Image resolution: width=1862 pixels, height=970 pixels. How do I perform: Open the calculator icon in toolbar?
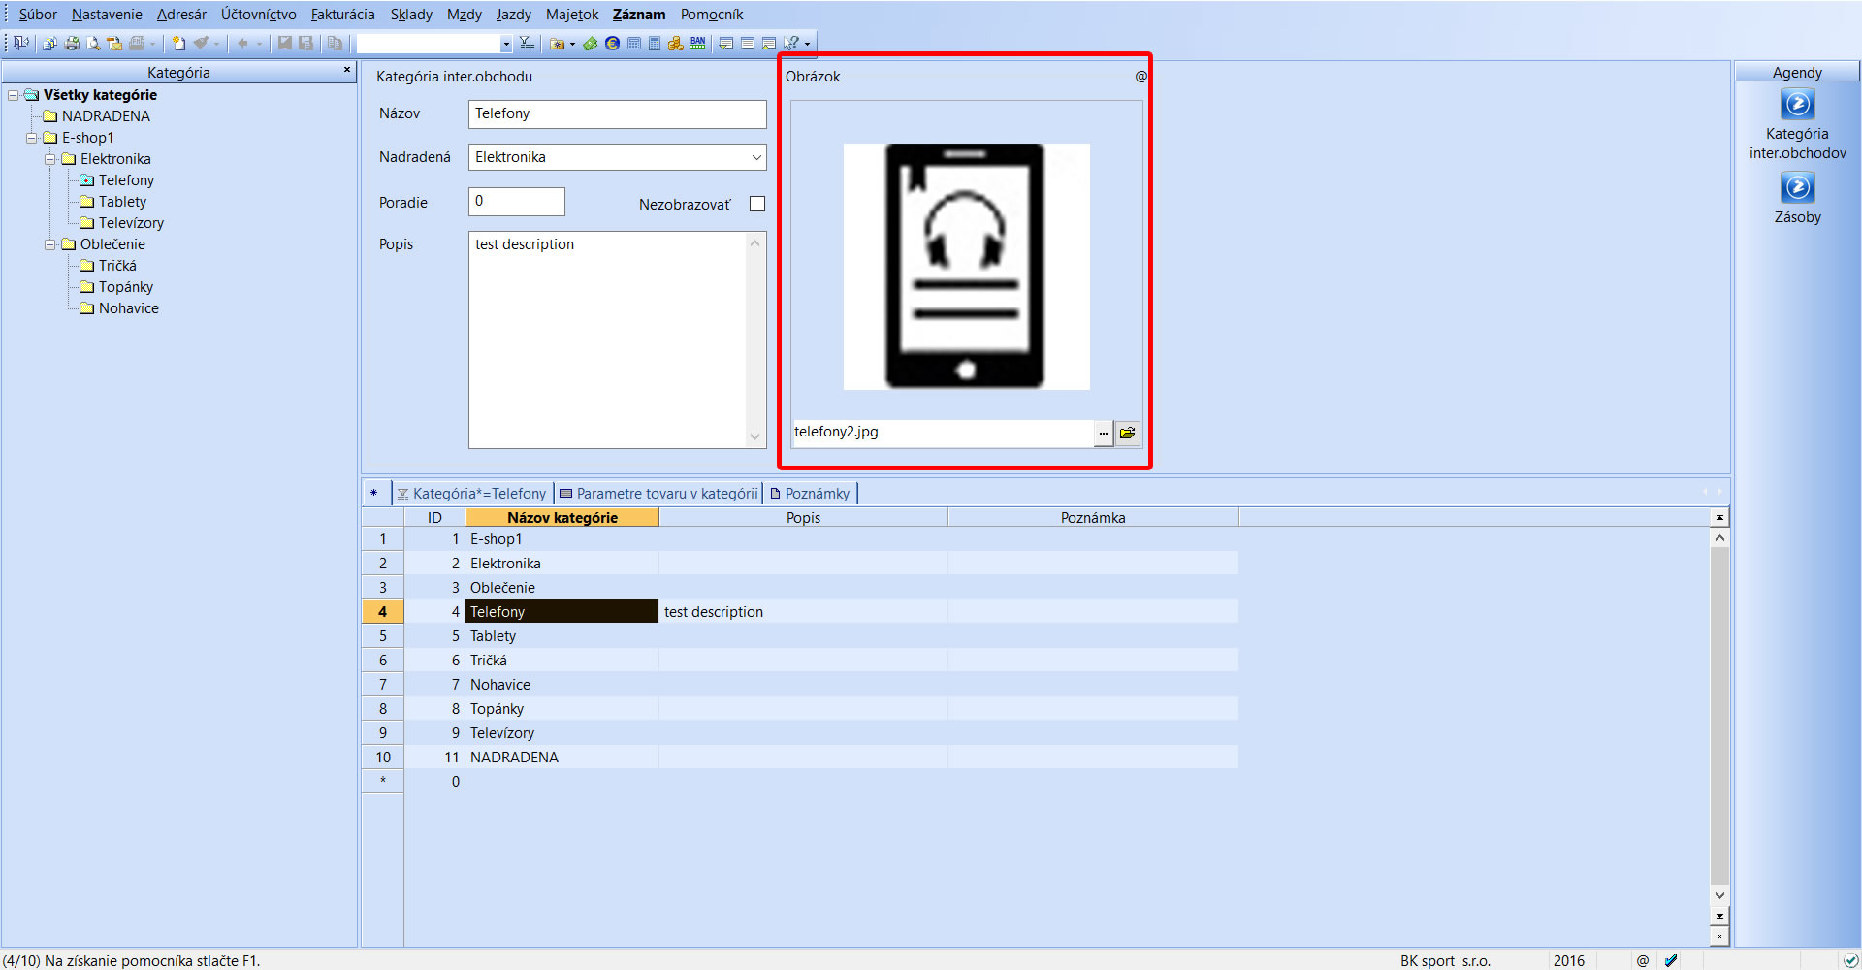pyautogui.click(x=655, y=43)
